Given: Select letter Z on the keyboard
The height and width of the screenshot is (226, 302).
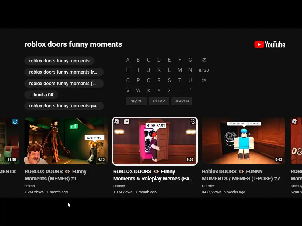Looking at the screenshot, I should [x=169, y=91].
